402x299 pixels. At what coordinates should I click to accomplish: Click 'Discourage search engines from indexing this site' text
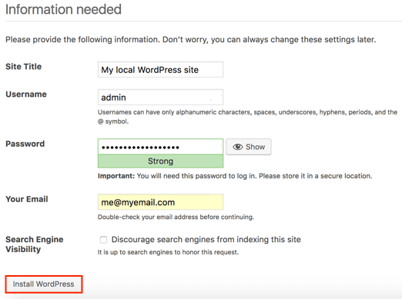[x=206, y=240]
